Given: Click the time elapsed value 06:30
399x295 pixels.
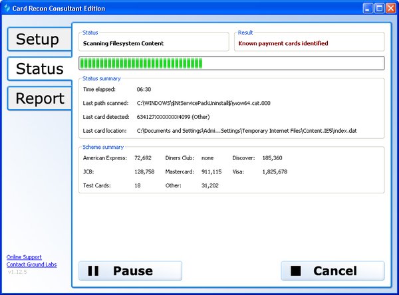Looking at the screenshot, I should point(144,89).
